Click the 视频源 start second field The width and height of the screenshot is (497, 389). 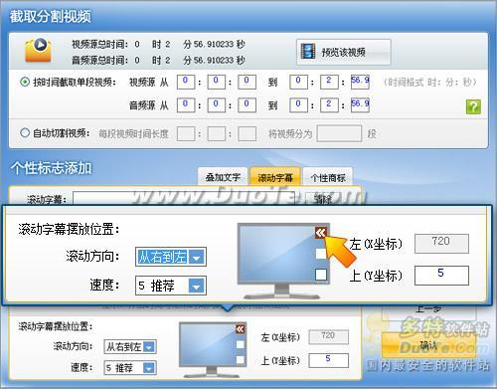(x=247, y=82)
